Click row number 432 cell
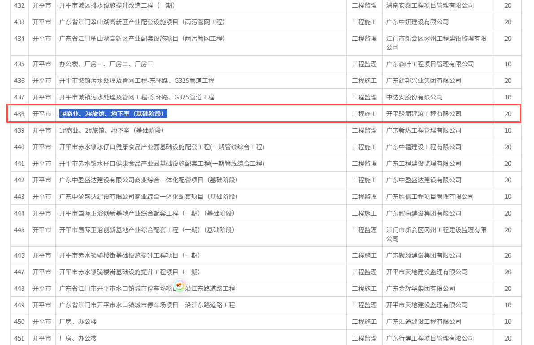Viewport: 534px width, 345px height. [19, 5]
